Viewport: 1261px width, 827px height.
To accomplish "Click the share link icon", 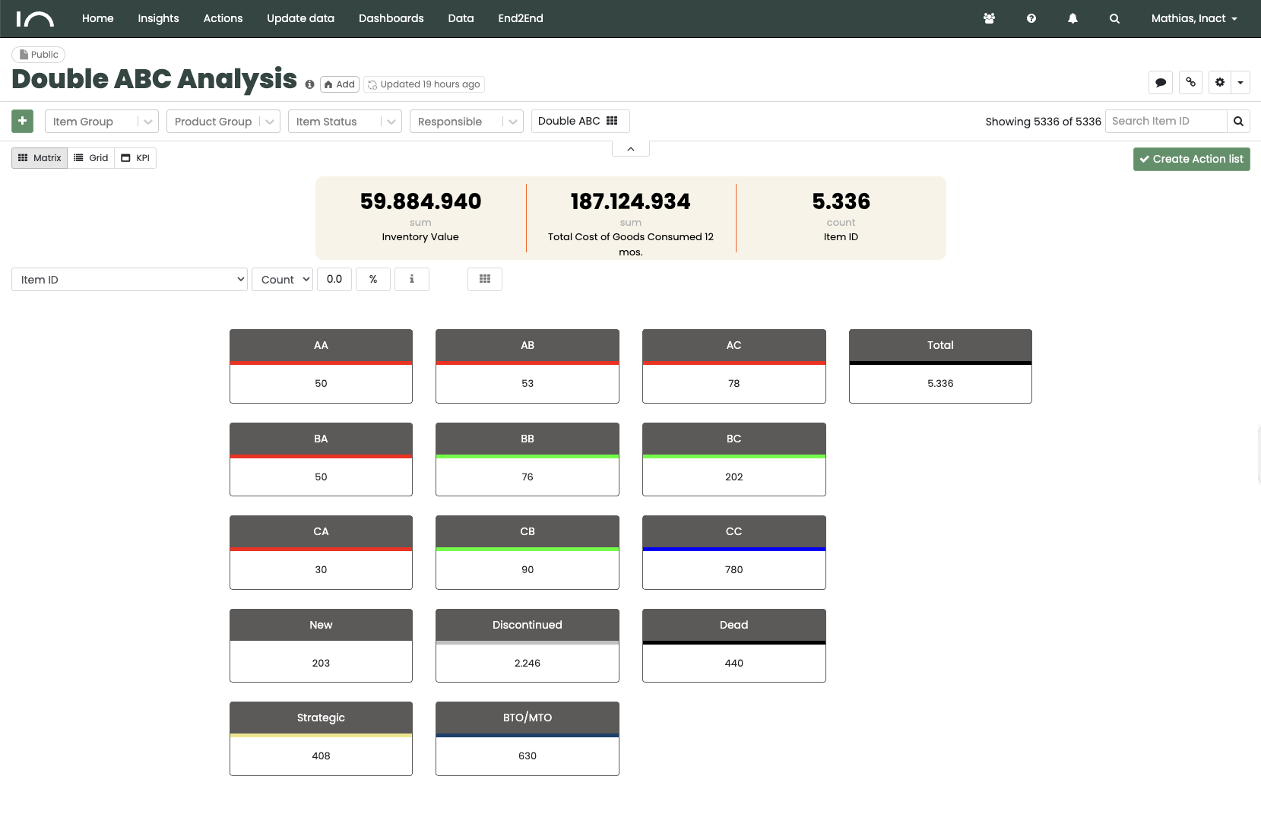I will pos(1190,82).
